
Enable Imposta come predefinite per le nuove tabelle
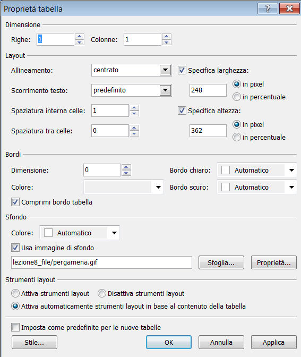tap(15, 328)
